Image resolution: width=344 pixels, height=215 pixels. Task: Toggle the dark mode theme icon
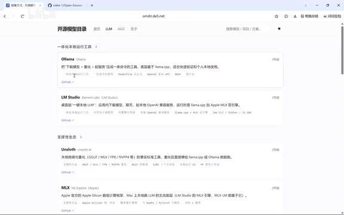(x=279, y=29)
